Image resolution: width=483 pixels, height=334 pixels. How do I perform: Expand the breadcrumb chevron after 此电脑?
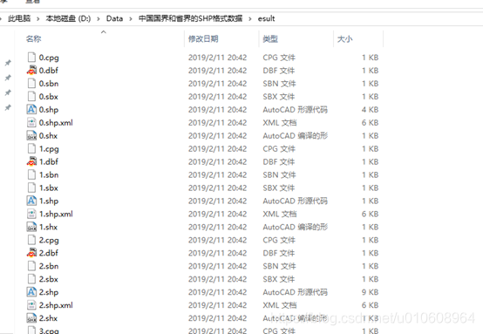tap(37, 19)
